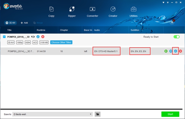185x119 pixels.
Task: Remove the POMPEII source with red X
Action: 43,37
